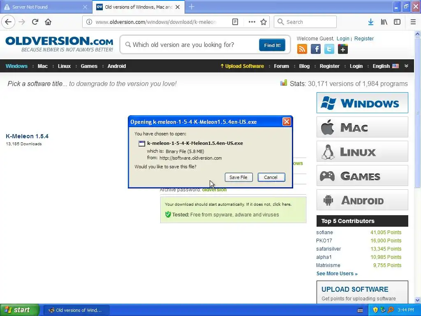Open the library icon in toolbar
The width and height of the screenshot is (421, 316).
[x=384, y=22]
